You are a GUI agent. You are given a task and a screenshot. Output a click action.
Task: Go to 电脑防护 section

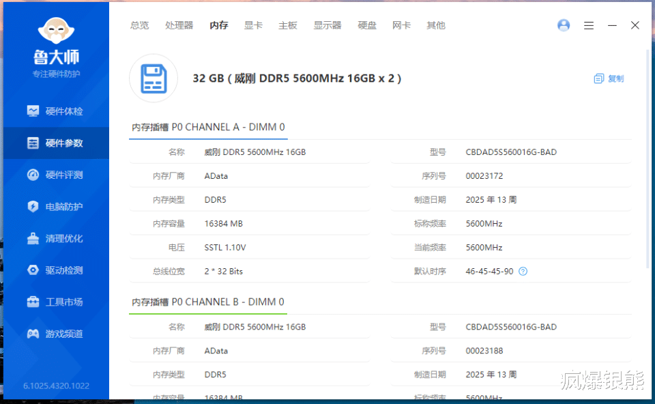tap(56, 206)
